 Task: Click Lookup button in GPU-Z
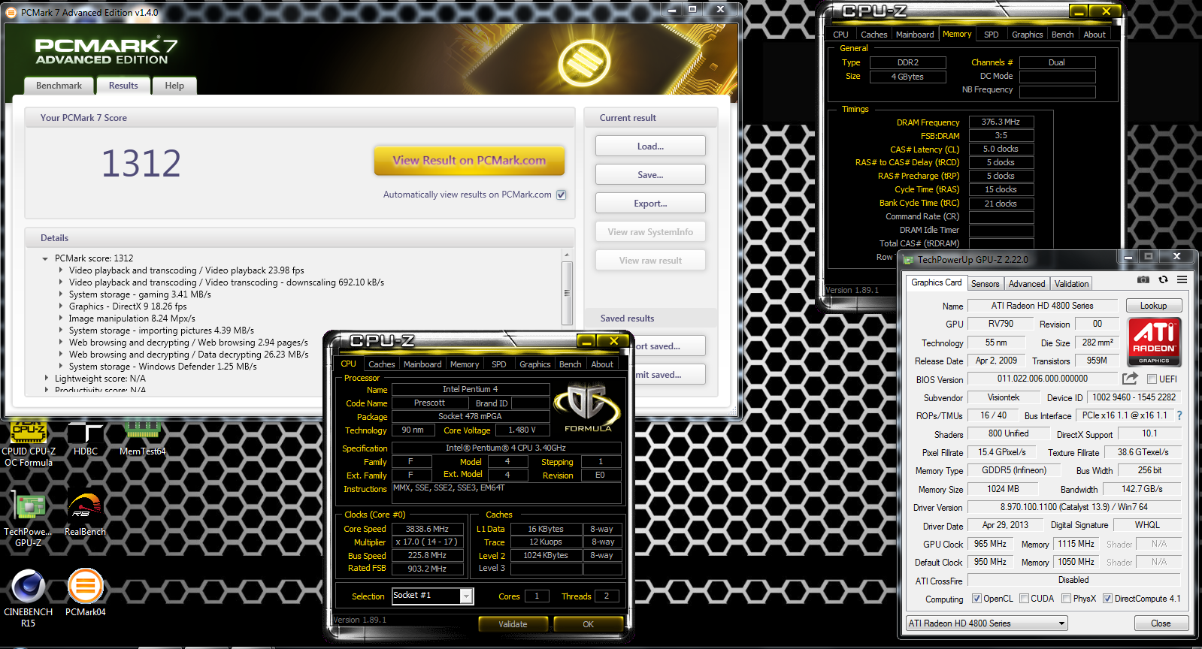1153,306
